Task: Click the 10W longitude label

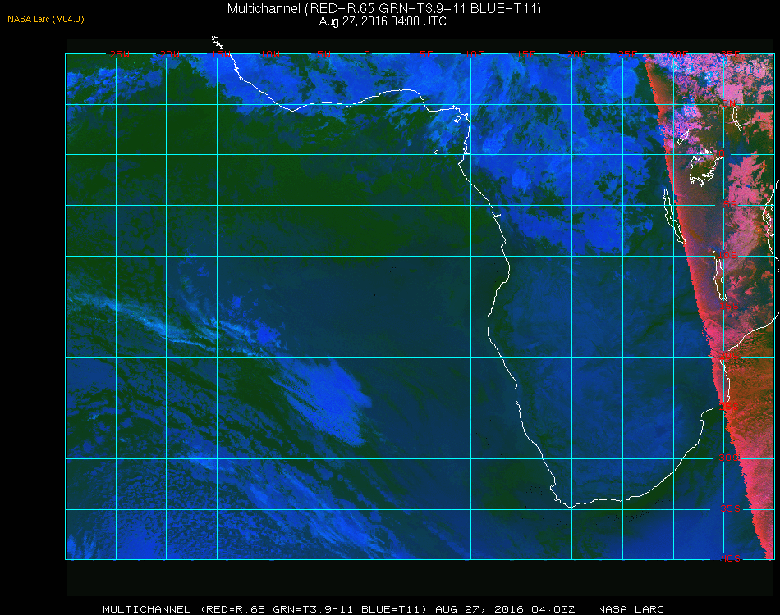Action: point(270,54)
